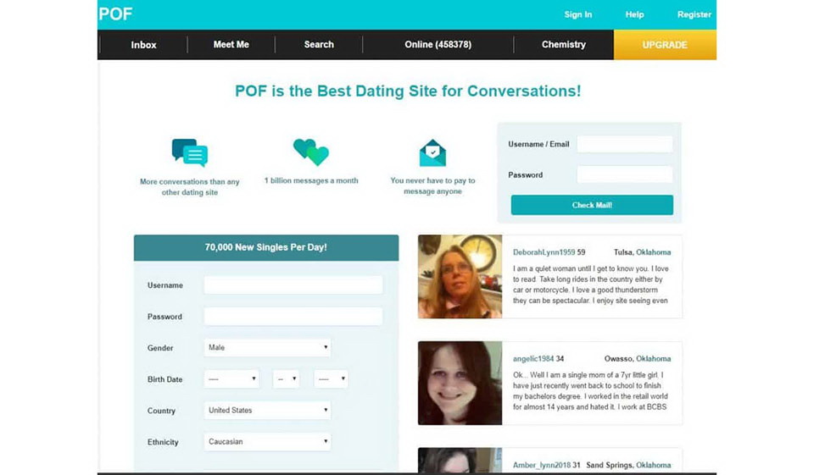
Task: Click the double hearts messages icon
Action: [x=310, y=152]
